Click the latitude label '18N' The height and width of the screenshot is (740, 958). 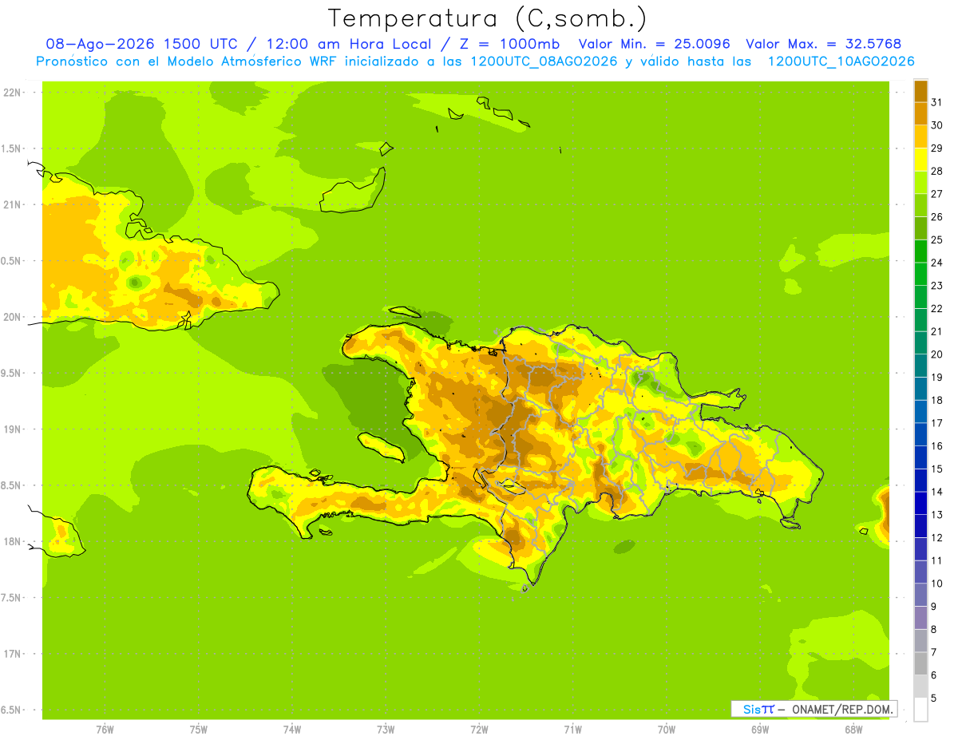pyautogui.click(x=11, y=542)
